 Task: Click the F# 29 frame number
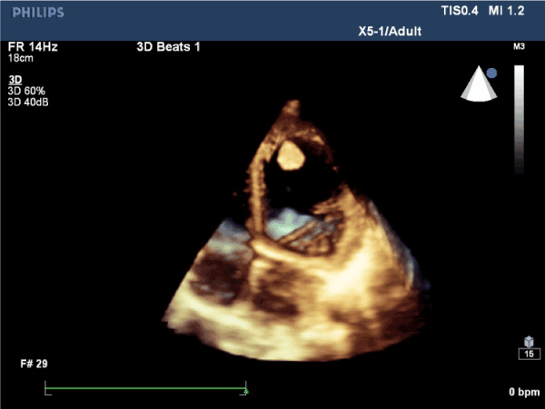click(x=33, y=363)
